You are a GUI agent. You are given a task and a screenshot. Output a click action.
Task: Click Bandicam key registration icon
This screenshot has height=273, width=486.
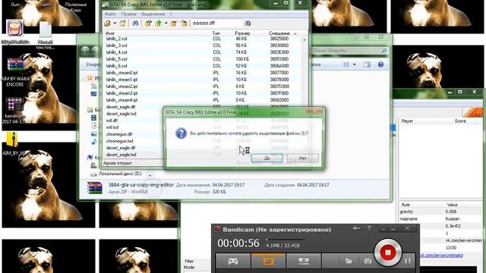pyautogui.click(x=356, y=228)
